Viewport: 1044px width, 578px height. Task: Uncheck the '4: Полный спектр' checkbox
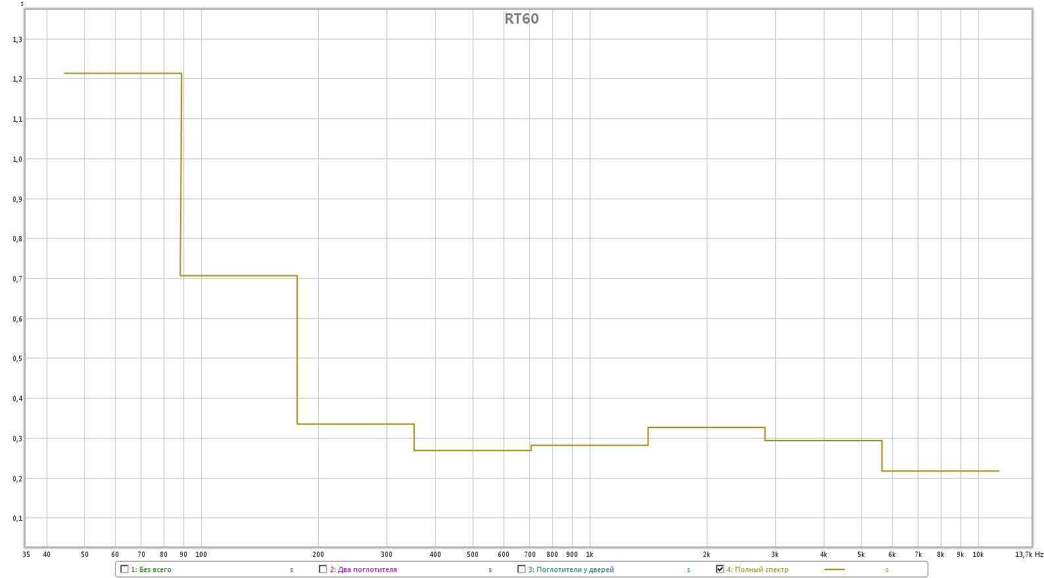[x=720, y=569]
